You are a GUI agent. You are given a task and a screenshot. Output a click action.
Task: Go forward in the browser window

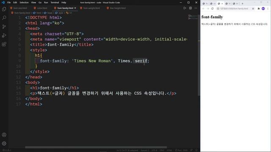coord(208,8)
